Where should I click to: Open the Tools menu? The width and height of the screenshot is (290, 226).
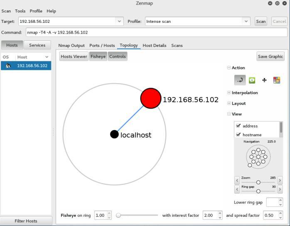pos(20,11)
